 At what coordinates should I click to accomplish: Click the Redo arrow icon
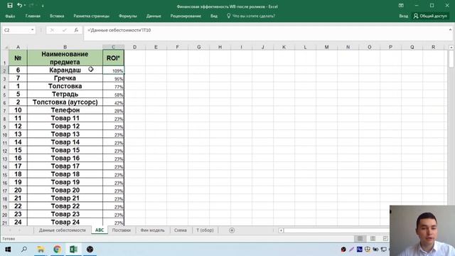click(x=31, y=6)
